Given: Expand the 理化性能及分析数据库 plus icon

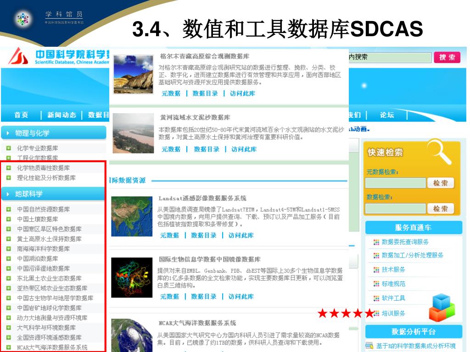Looking at the screenshot, I should tap(8, 177).
